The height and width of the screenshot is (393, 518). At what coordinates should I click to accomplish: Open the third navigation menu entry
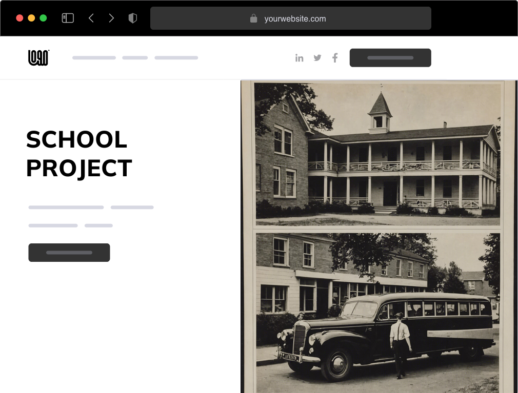pos(176,57)
